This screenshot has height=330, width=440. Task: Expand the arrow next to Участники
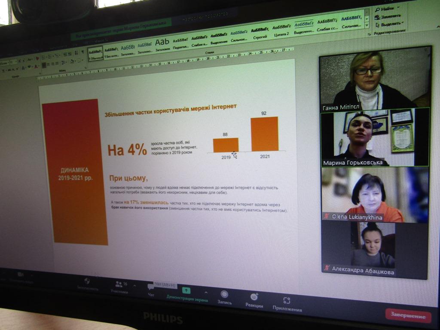pyautogui.click(x=134, y=286)
